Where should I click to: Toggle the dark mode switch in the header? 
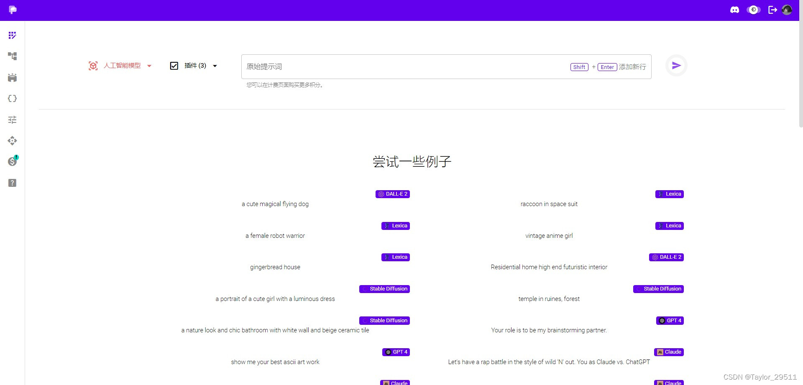754,10
